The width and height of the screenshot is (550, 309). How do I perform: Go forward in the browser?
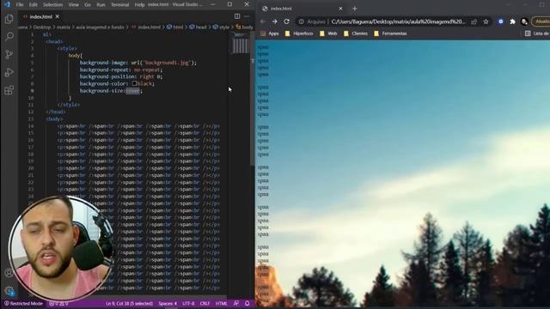point(275,21)
